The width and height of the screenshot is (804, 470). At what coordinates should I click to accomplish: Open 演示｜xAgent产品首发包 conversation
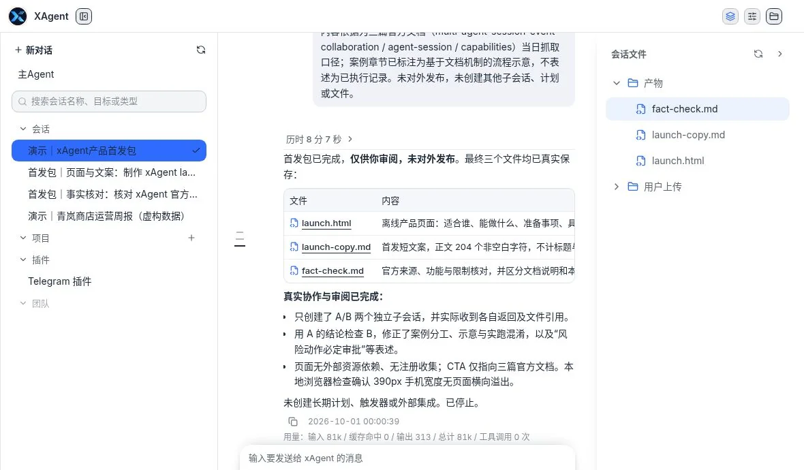point(109,151)
